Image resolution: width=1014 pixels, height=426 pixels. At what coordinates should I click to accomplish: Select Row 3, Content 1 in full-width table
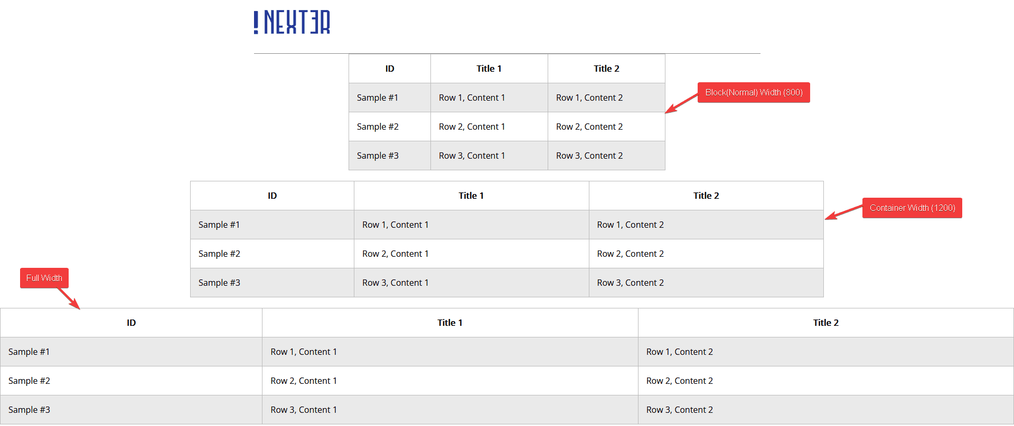[x=450, y=410]
